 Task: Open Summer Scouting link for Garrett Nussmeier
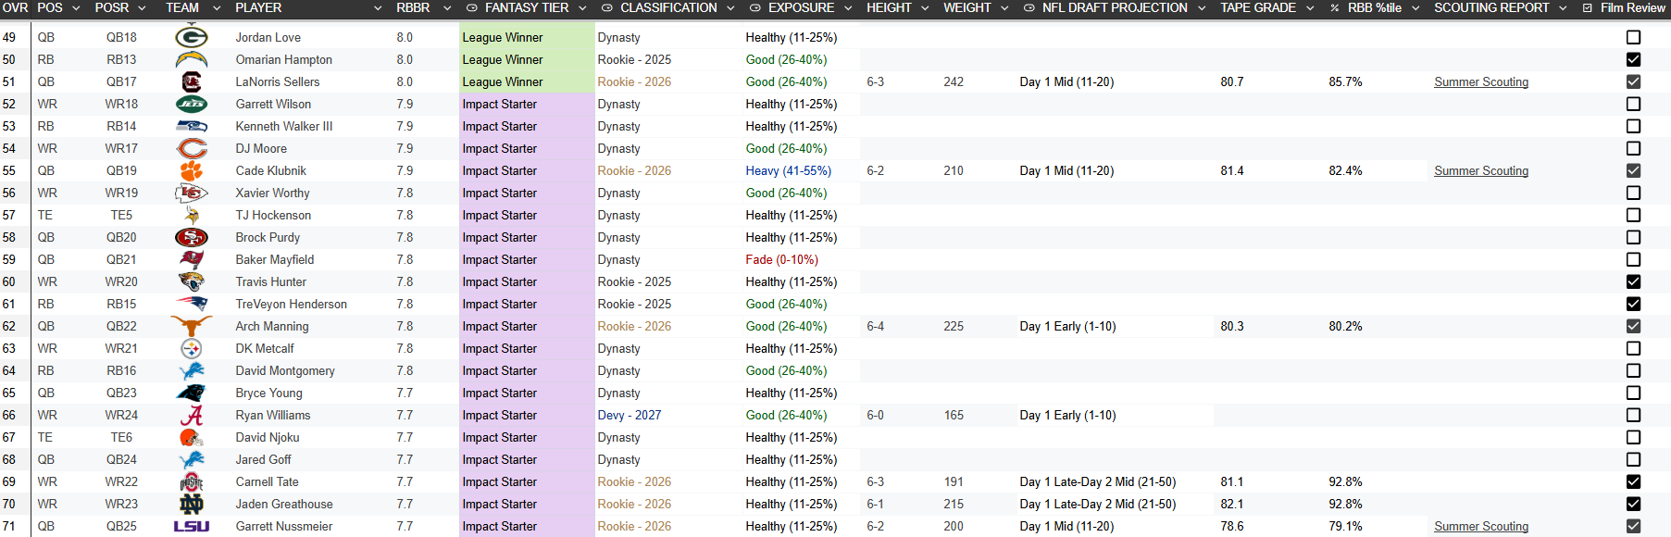(x=1481, y=526)
